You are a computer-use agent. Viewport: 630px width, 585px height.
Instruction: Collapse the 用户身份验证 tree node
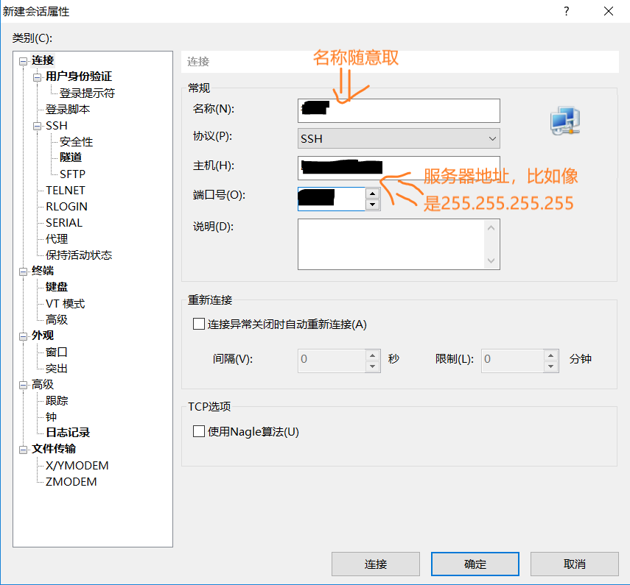38,77
